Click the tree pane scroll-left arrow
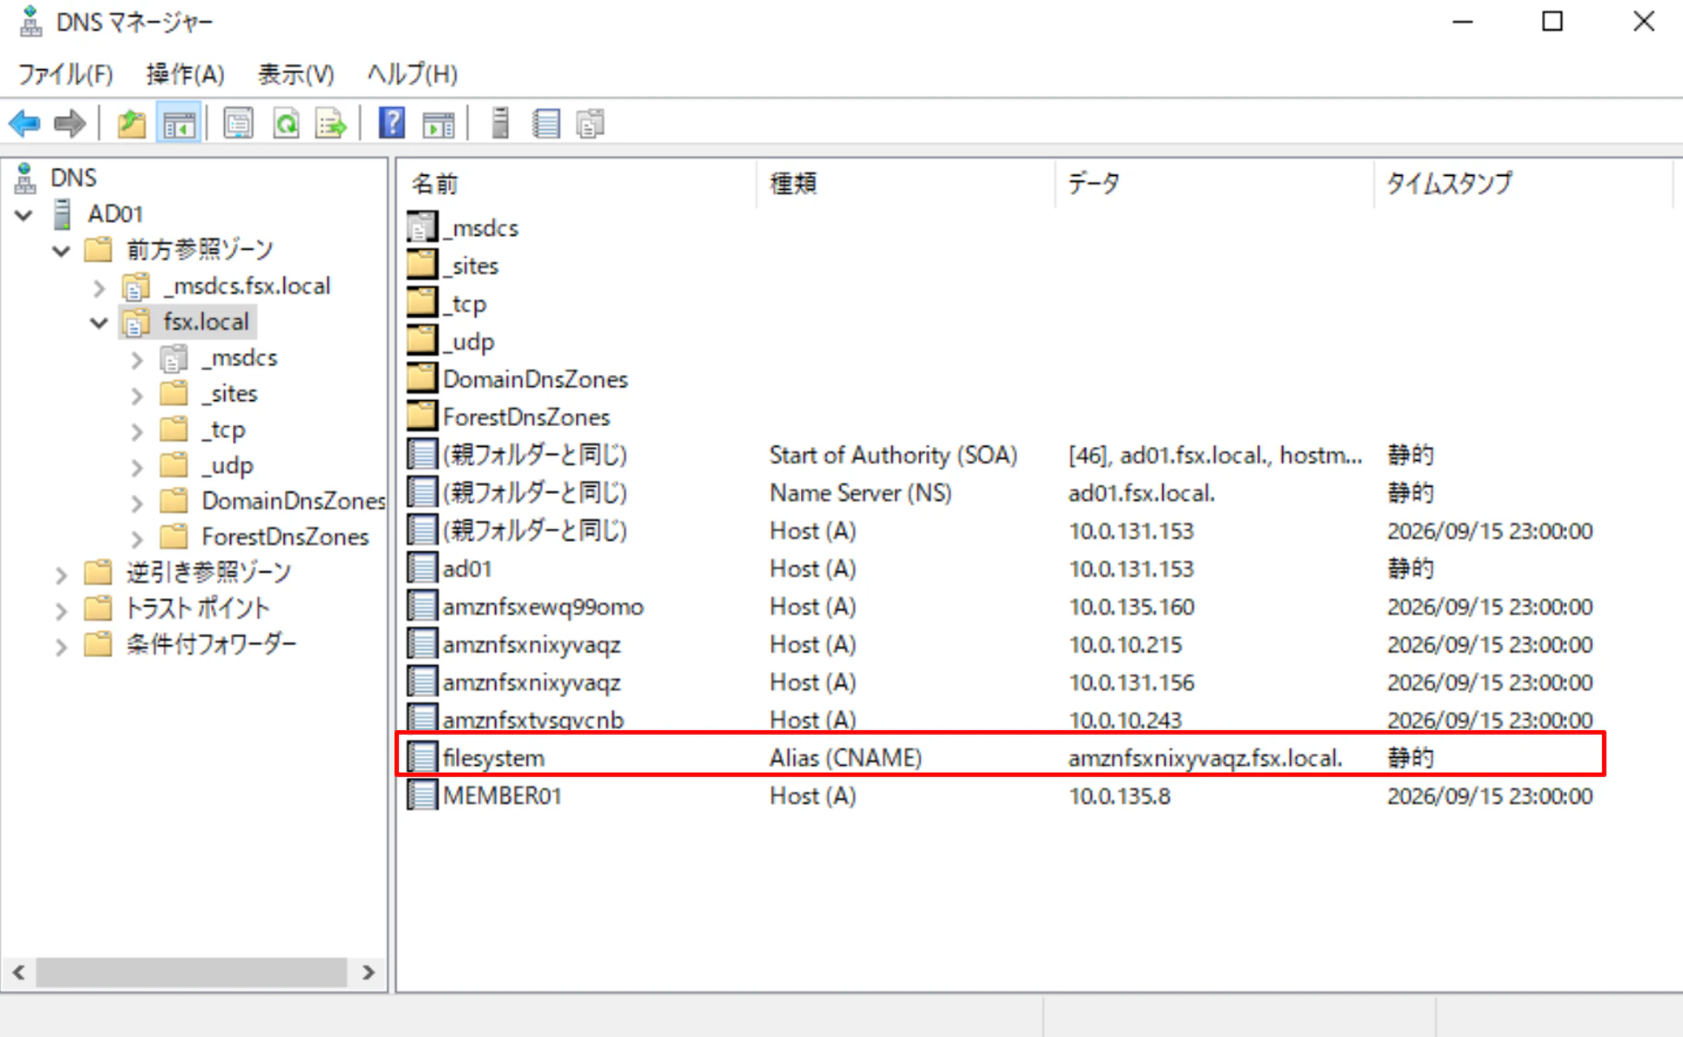This screenshot has height=1037, width=1683. click(18, 972)
